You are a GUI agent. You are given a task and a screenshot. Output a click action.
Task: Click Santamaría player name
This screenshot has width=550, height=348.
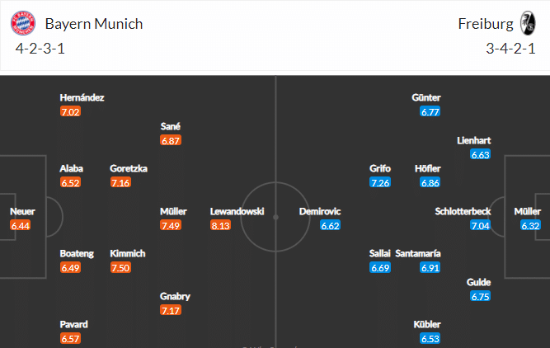pyautogui.click(x=418, y=253)
